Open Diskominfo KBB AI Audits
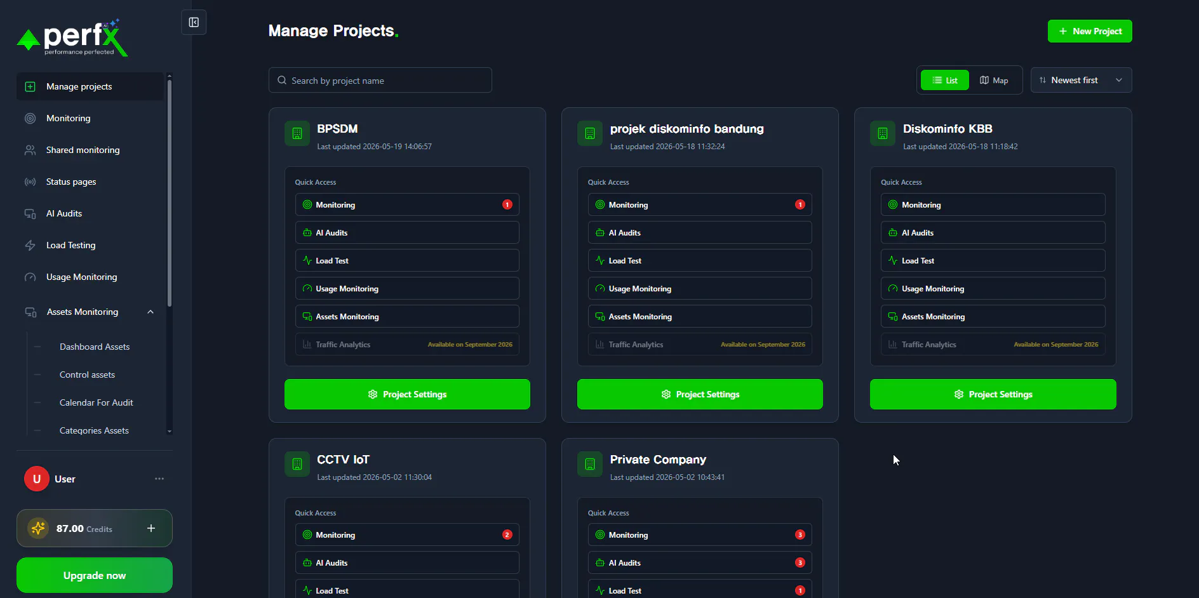 pyautogui.click(x=993, y=232)
